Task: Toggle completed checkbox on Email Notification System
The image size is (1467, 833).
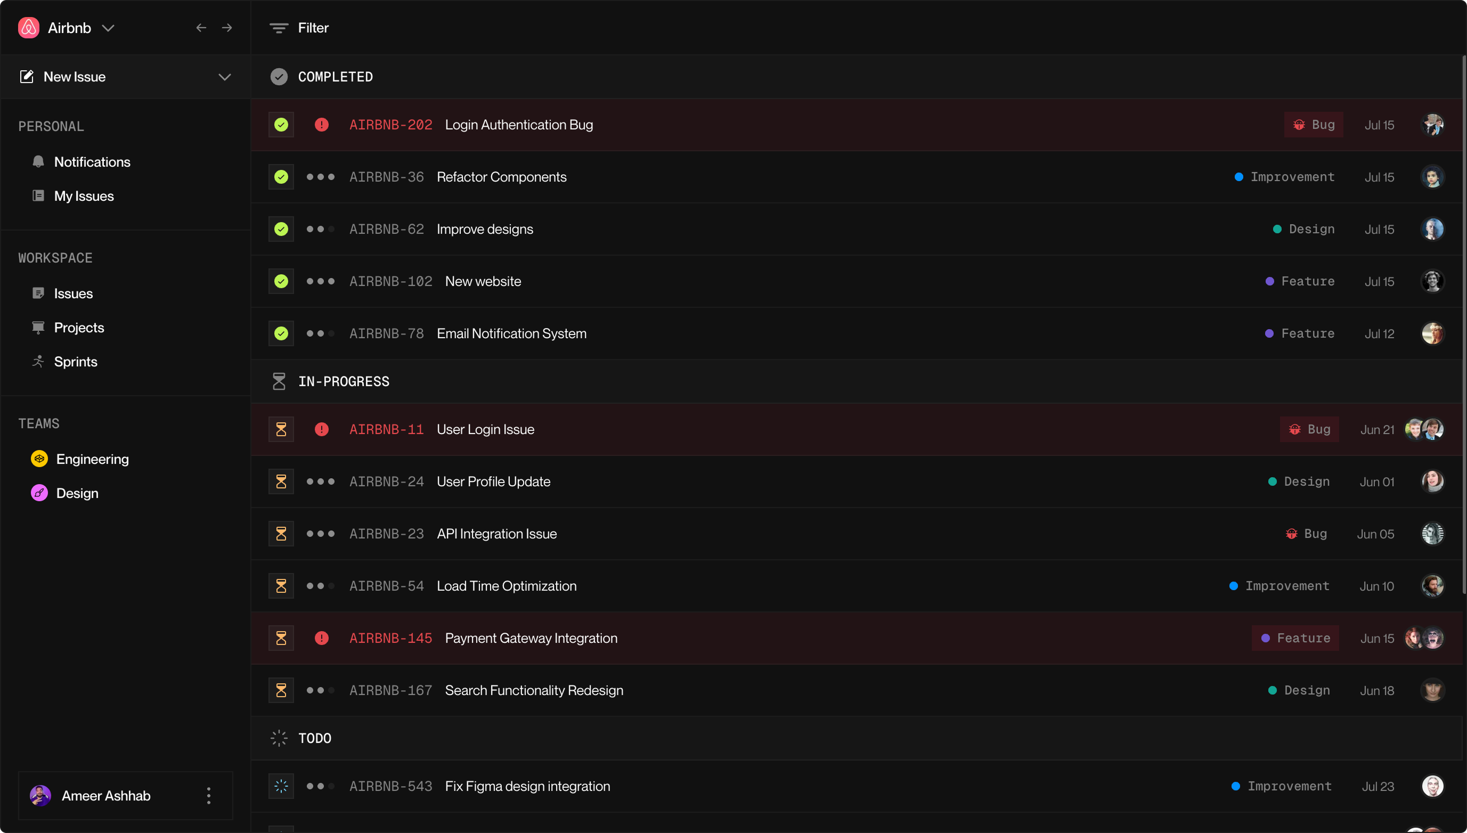Action: click(281, 333)
